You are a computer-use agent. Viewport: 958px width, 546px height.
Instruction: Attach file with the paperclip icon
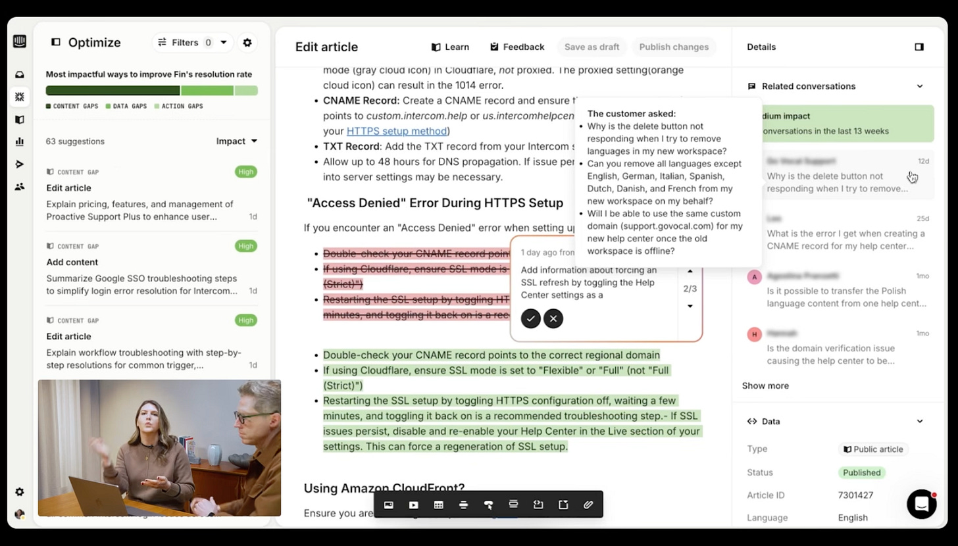(x=588, y=505)
